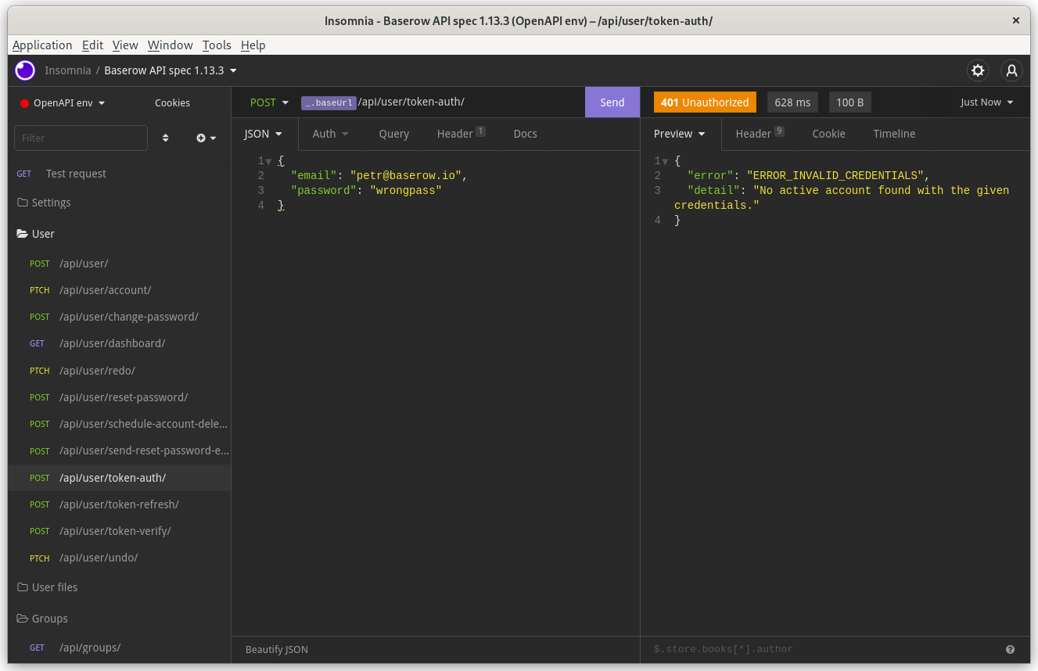Open the OpenAPI env environment dropdown

(69, 102)
